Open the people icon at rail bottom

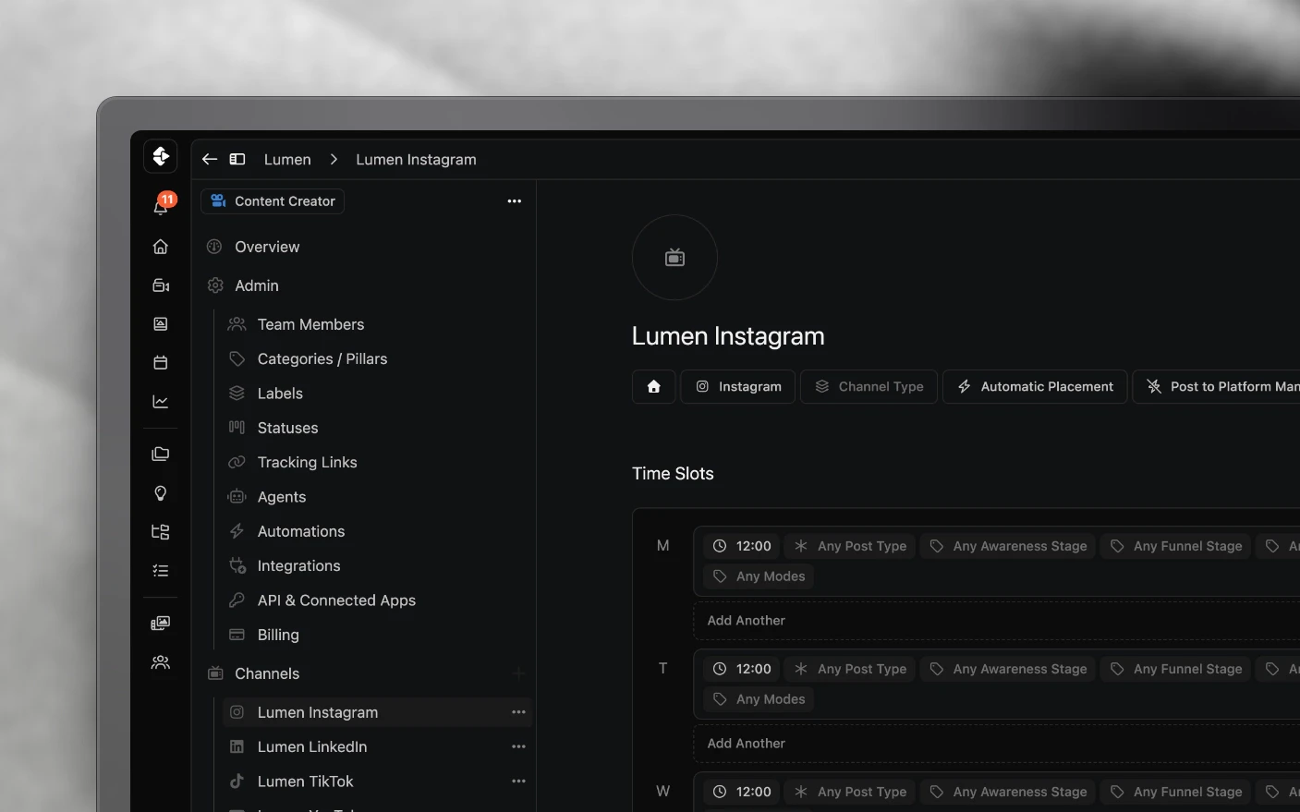(161, 662)
